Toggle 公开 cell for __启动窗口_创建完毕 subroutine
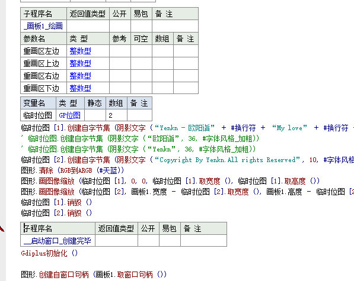The width and height of the screenshot is (354, 281). [148, 241]
